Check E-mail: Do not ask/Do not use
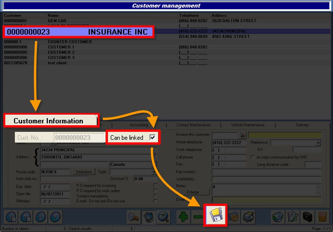 coord(155,201)
